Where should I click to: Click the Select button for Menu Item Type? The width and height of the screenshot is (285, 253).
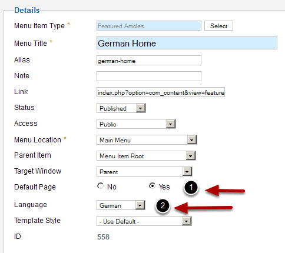[218, 26]
